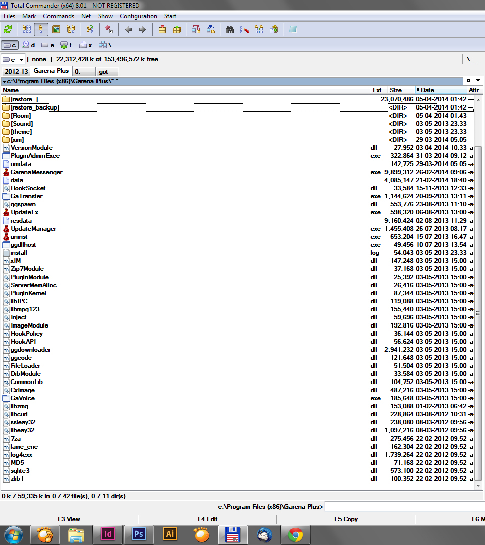
Task: Show the directory tree toolbar icon
Action: tap(71, 30)
